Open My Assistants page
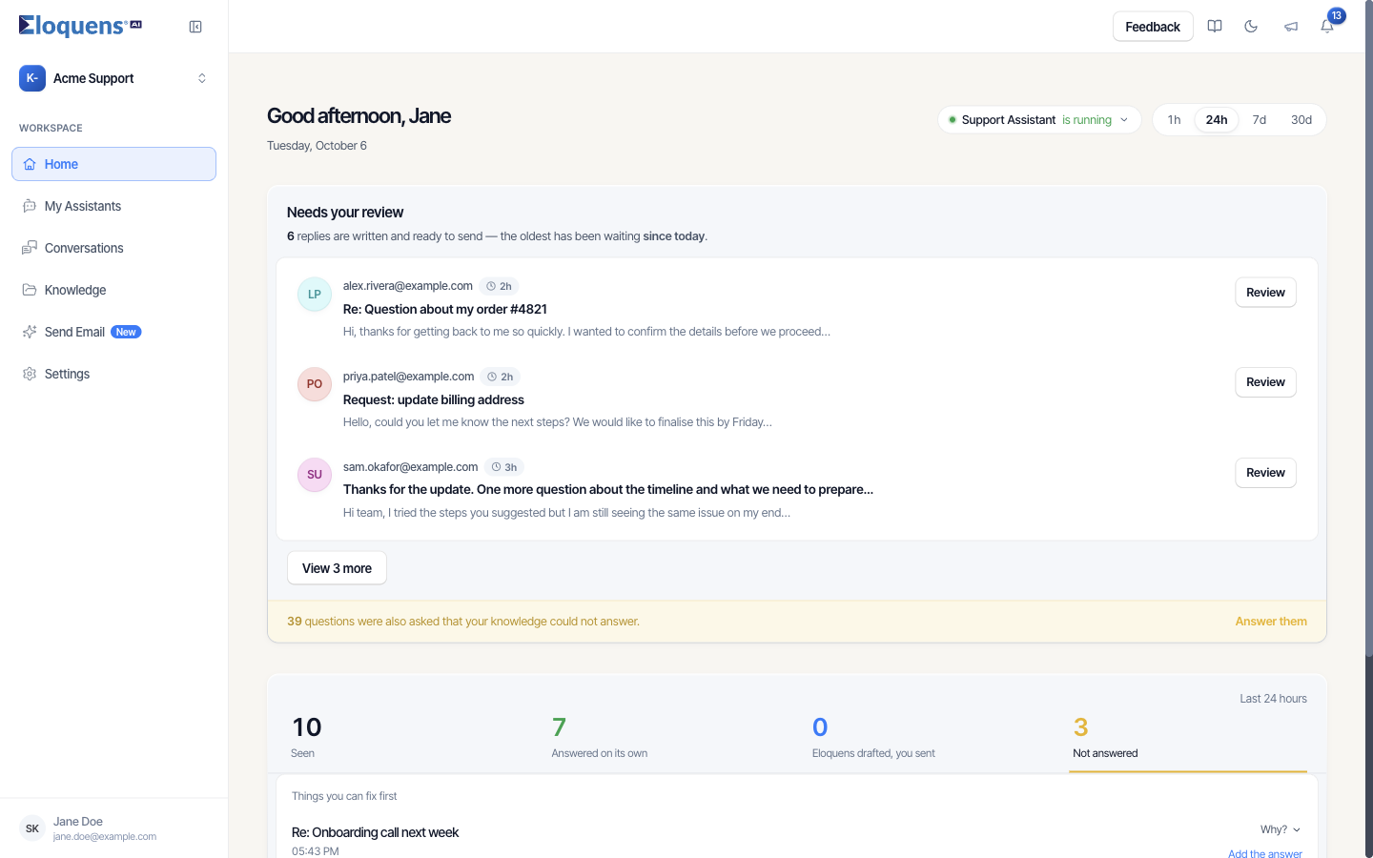The height and width of the screenshot is (858, 1373). coord(114,206)
